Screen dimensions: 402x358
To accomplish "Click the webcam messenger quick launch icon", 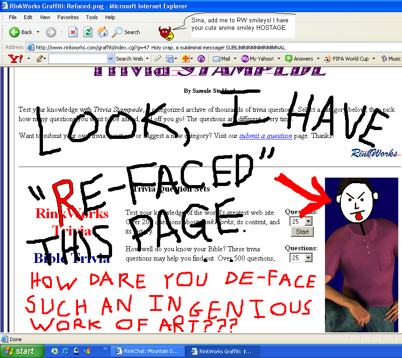I will pyautogui.click(x=76, y=351).
